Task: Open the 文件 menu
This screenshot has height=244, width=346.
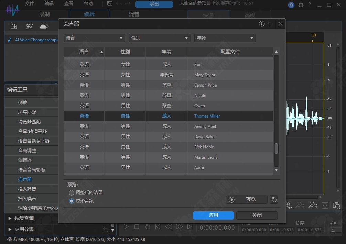Action: pos(30,4)
